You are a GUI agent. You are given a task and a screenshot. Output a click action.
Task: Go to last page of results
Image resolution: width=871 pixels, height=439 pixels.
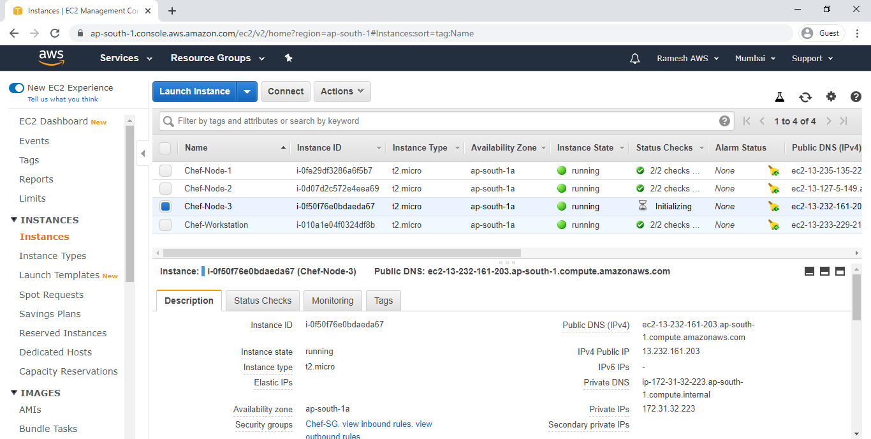(x=844, y=121)
